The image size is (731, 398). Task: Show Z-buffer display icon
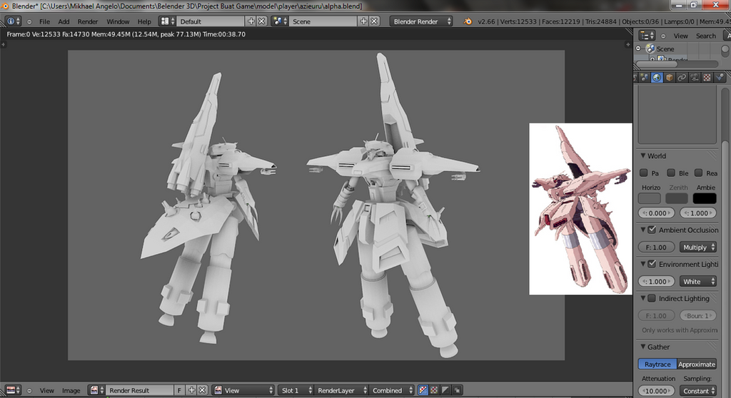(x=457, y=390)
